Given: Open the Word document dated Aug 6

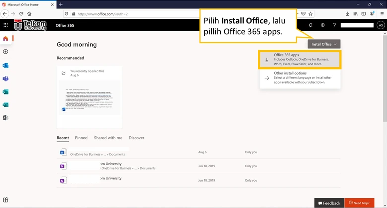Looking at the screenshot, I should [198, 152].
